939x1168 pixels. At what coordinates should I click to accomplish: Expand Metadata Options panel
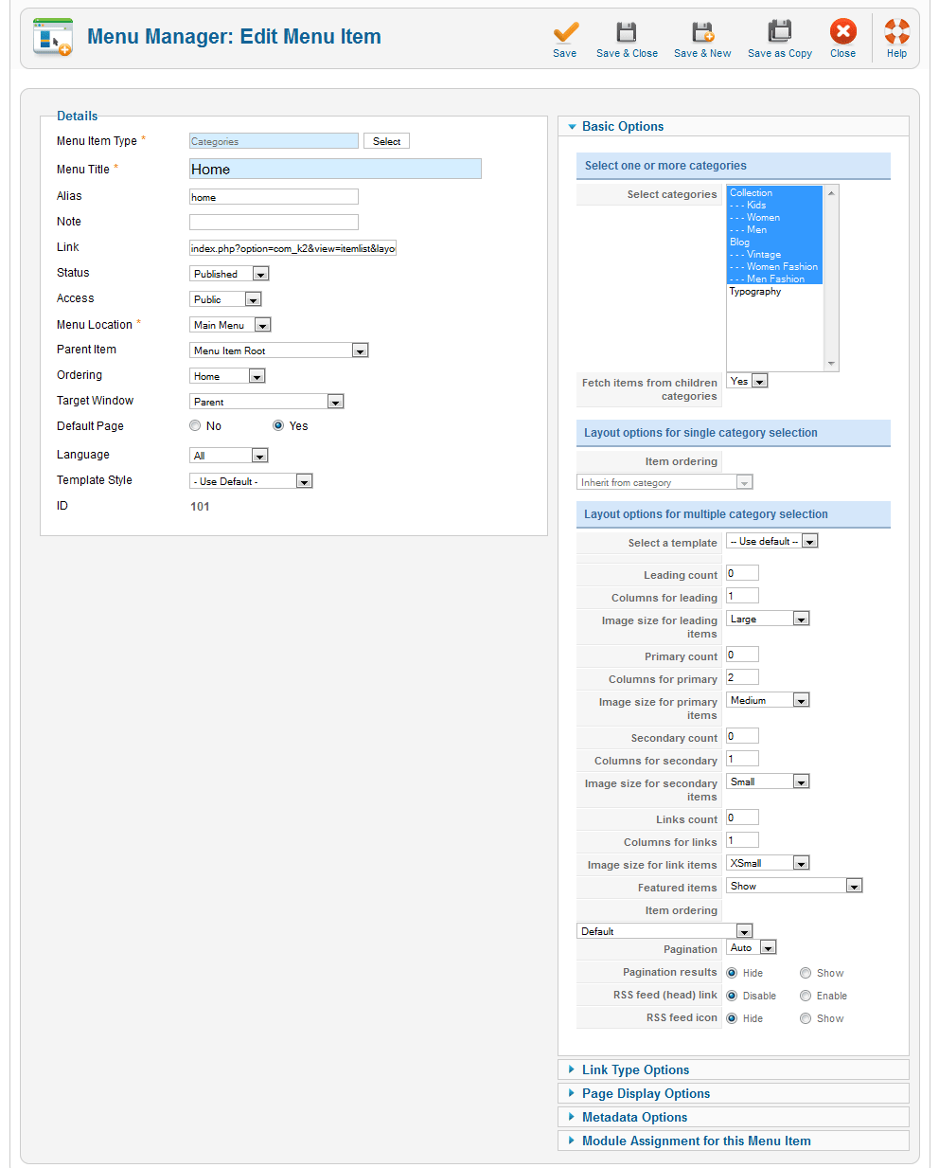pos(734,1117)
